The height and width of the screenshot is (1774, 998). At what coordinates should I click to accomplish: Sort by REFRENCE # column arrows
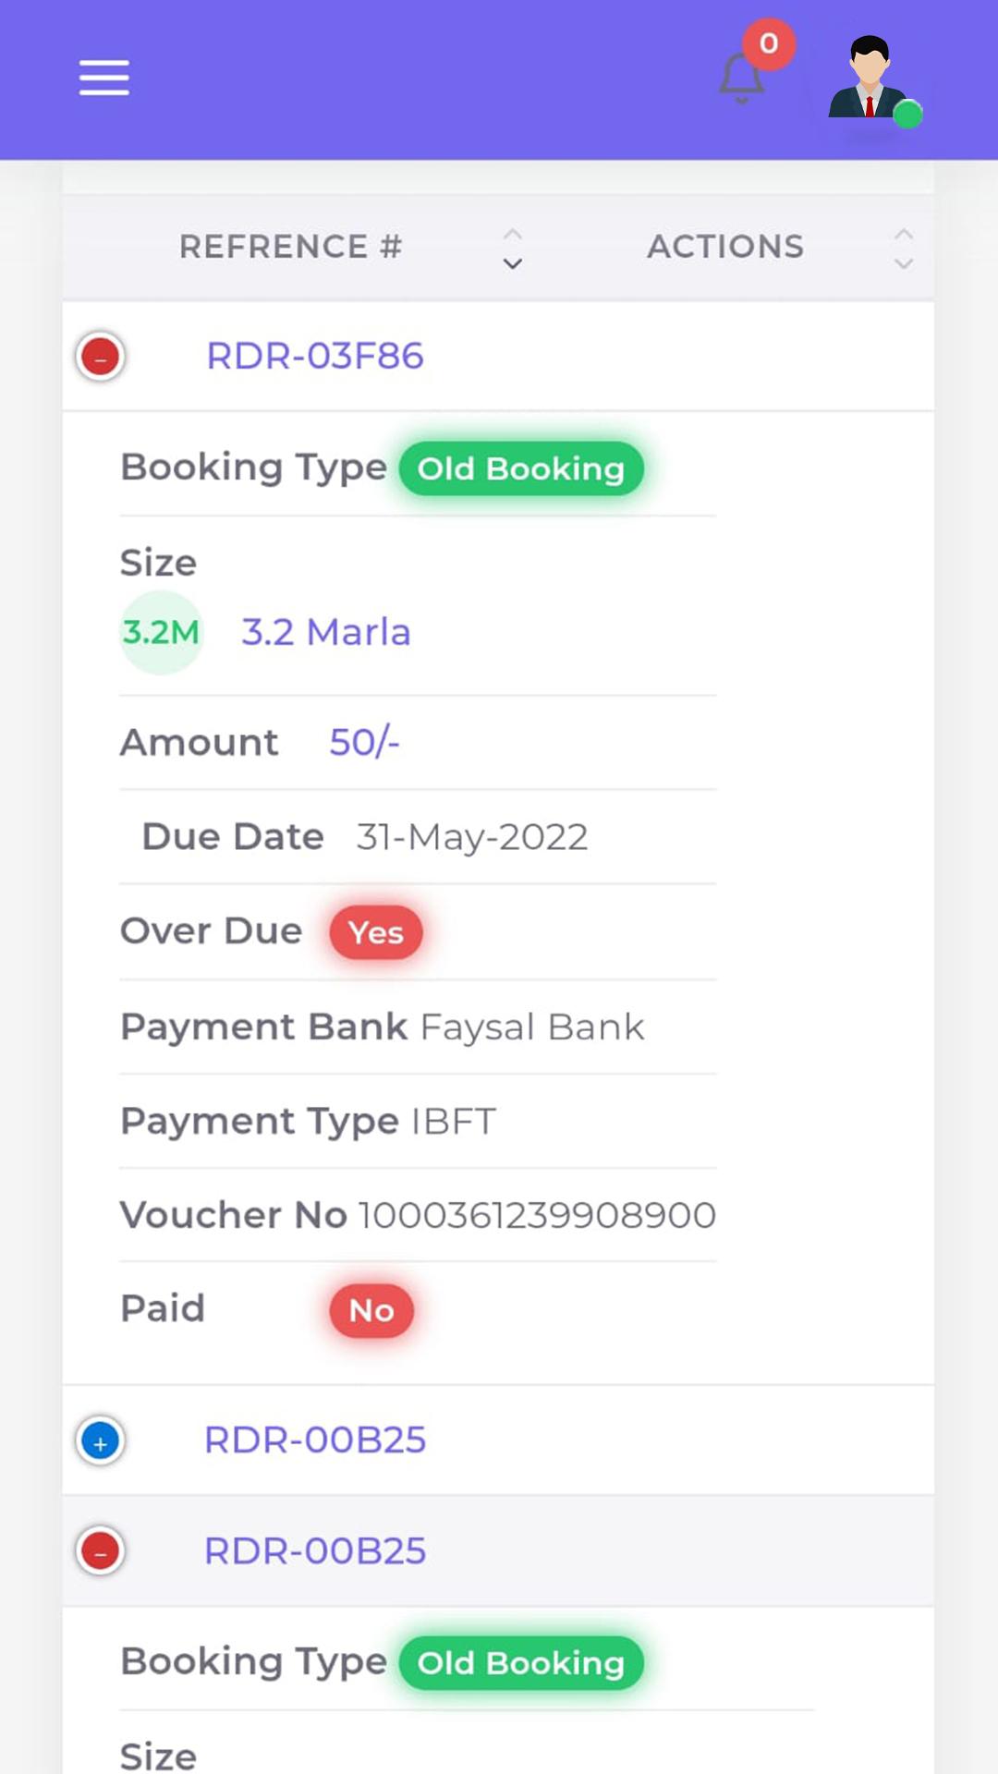(x=513, y=248)
